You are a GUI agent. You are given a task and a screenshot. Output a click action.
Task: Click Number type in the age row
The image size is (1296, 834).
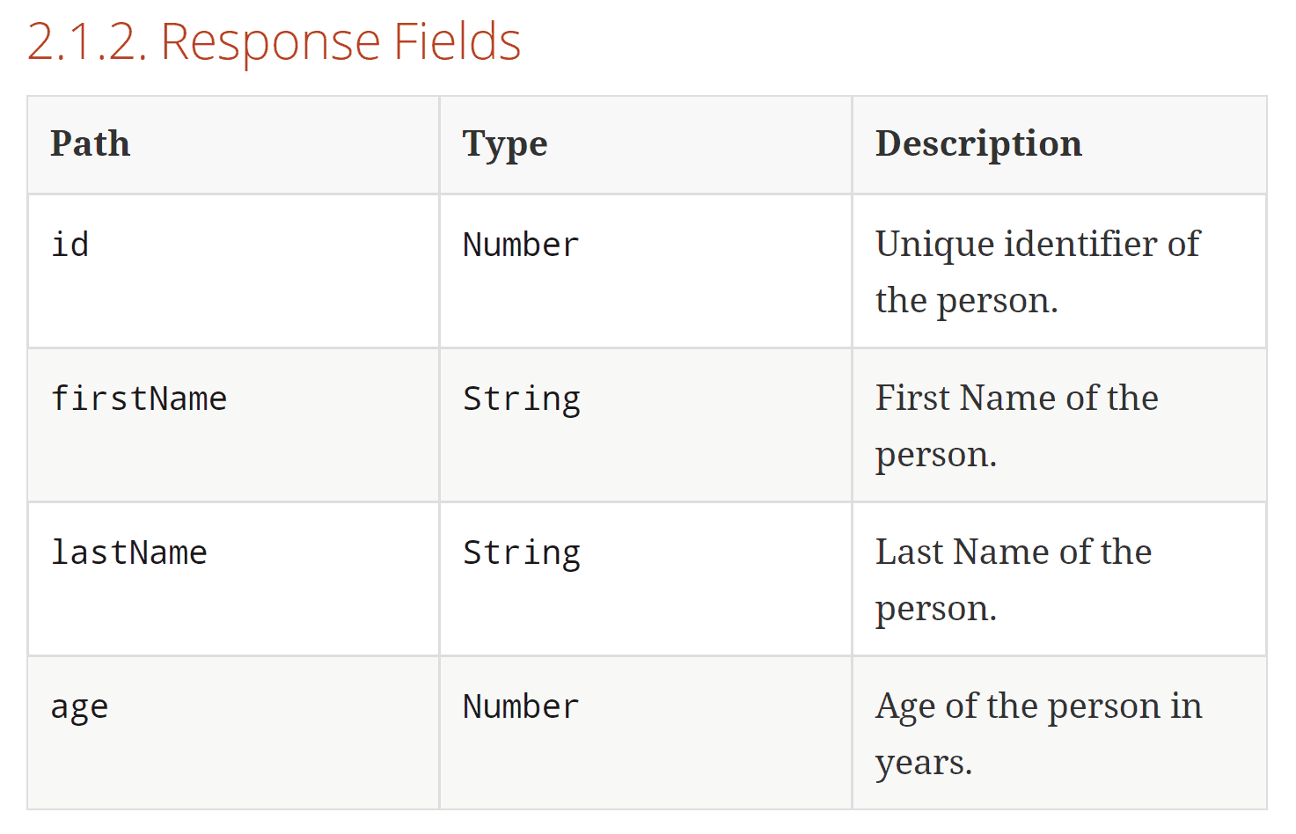pyautogui.click(x=521, y=706)
